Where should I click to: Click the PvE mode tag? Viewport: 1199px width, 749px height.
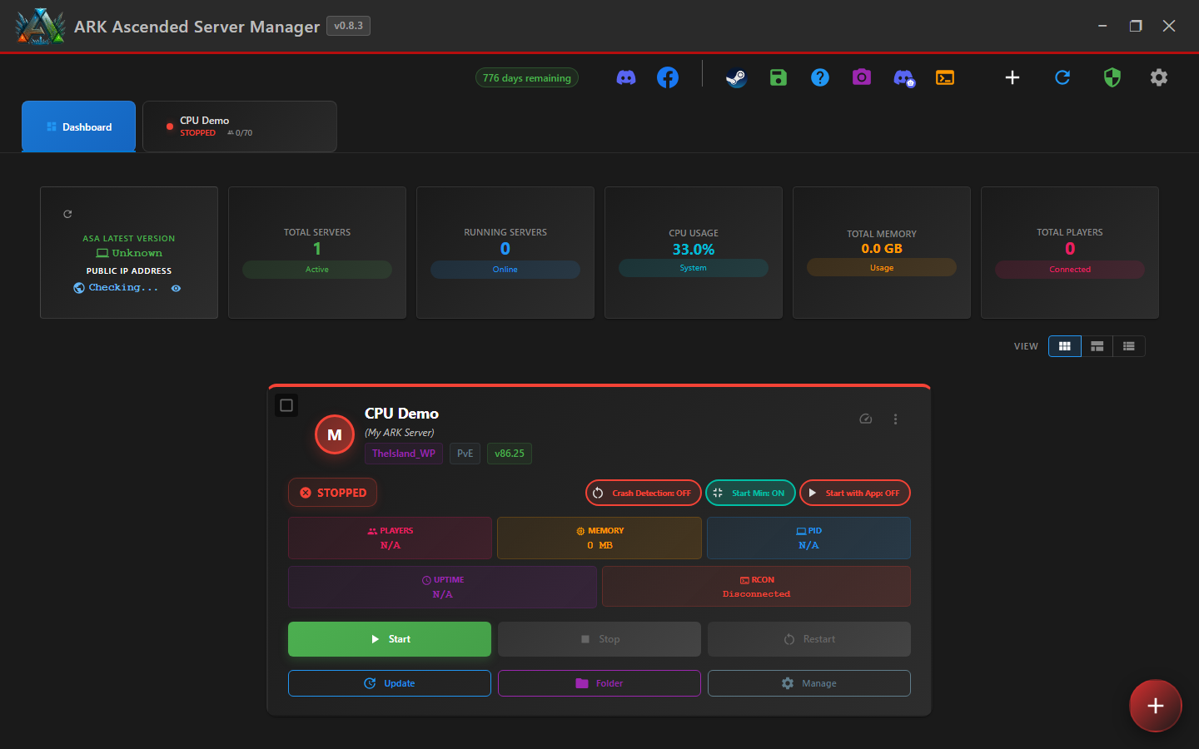(x=465, y=454)
